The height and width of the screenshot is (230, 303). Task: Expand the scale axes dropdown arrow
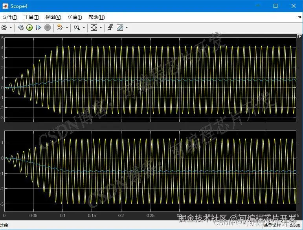[x=101, y=28]
